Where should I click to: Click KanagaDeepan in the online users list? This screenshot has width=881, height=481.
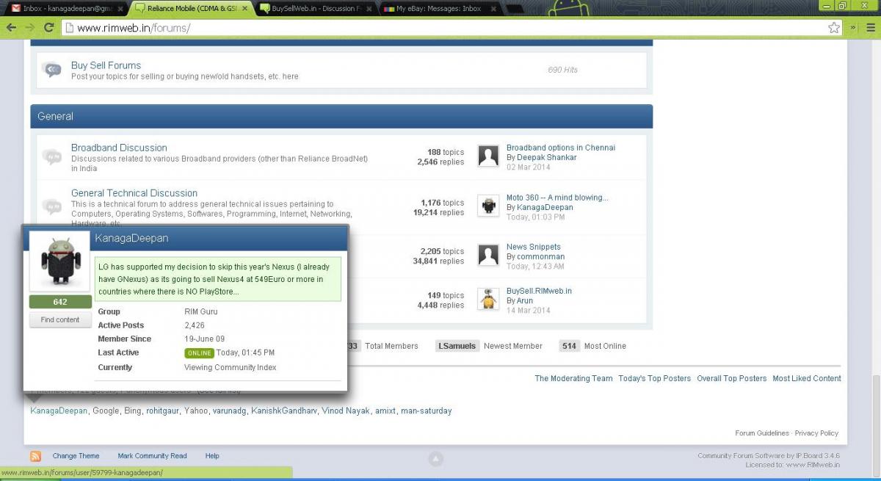point(59,411)
